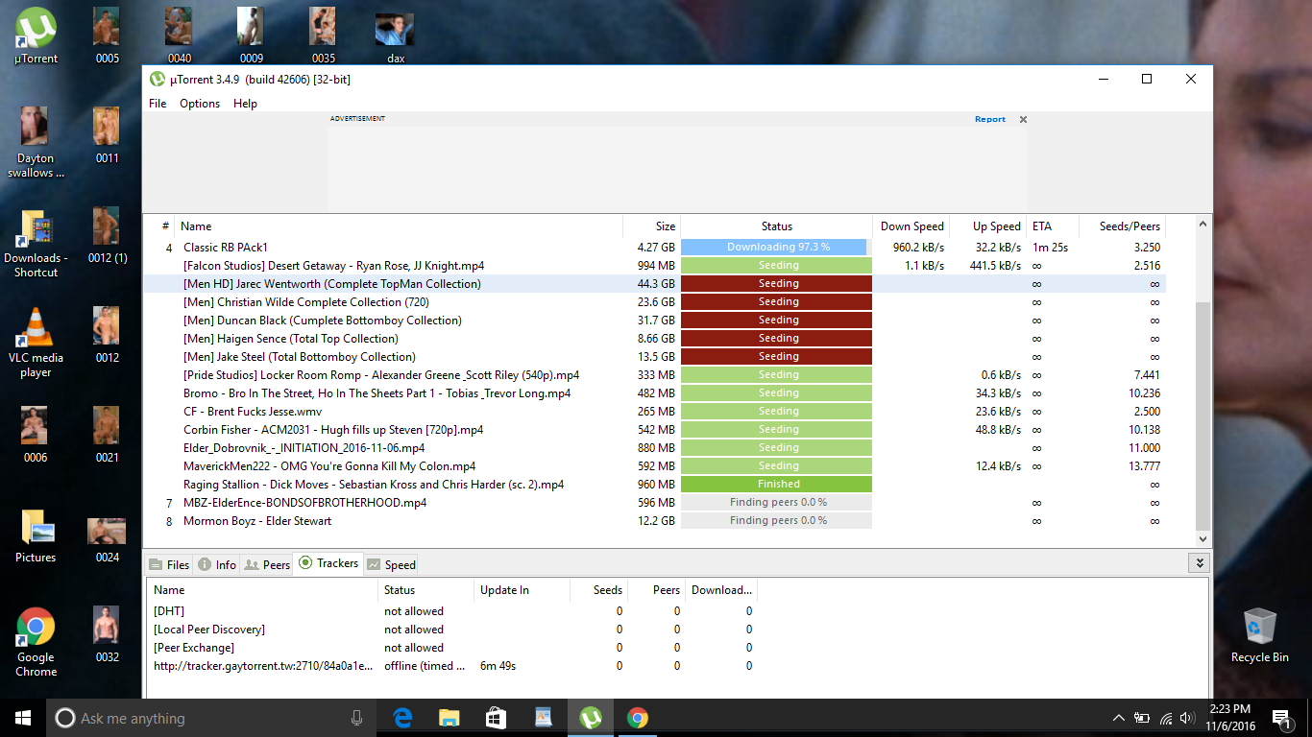Screen dimensions: 1312x737
Task: Open the Options menu
Action: [200, 104]
